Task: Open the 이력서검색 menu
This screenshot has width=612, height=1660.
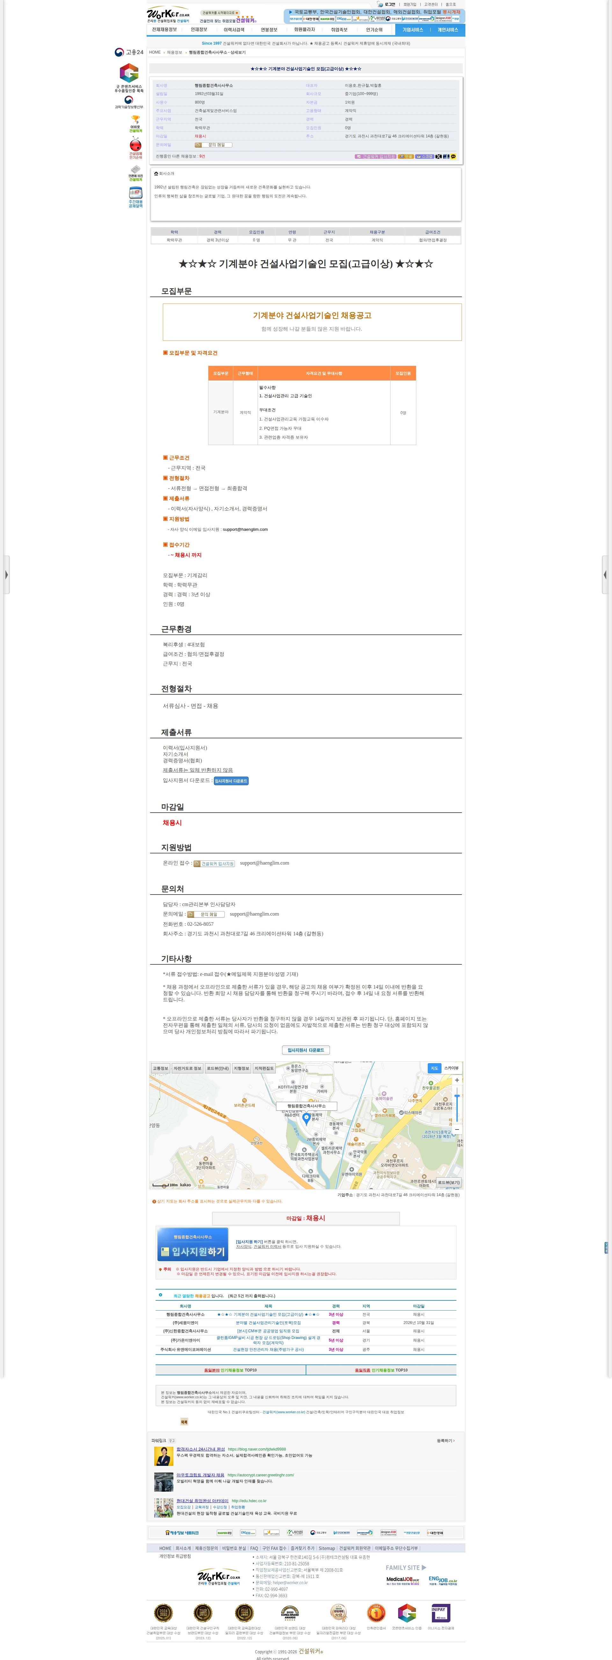Action: 234,30
